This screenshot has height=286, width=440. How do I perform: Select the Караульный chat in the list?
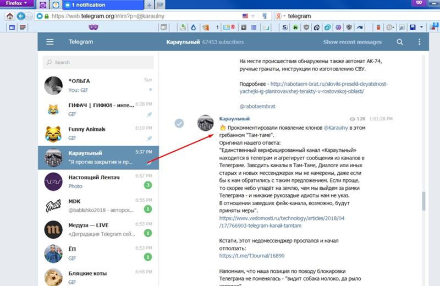coord(98,157)
